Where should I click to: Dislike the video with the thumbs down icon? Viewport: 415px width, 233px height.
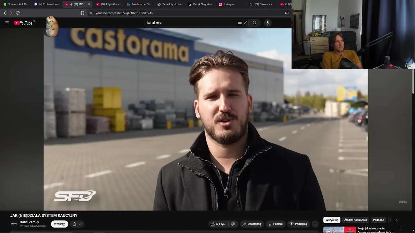coord(232,224)
